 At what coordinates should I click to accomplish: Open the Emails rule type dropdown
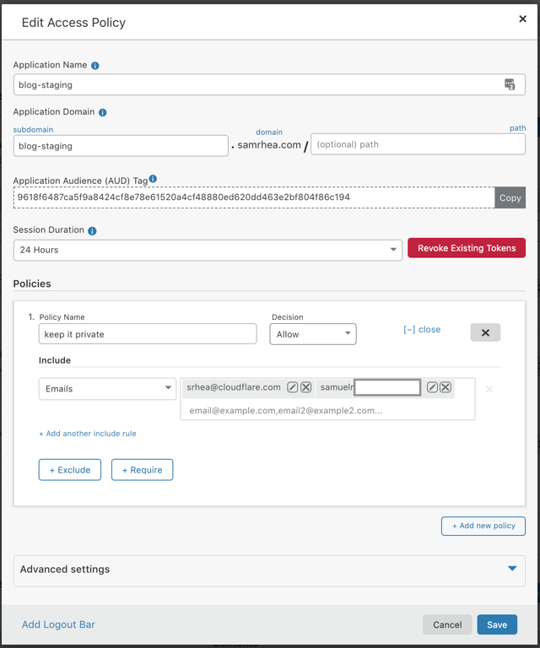tap(107, 389)
